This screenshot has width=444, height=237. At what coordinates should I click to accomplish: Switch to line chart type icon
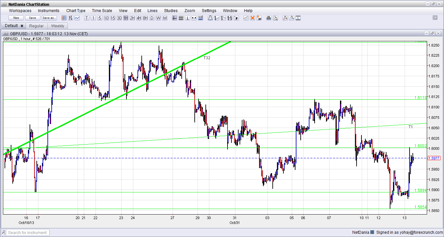(77, 18)
